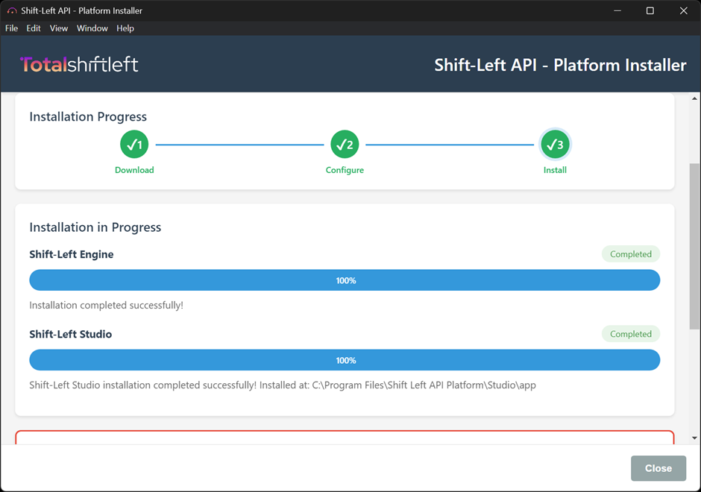Click the vertical scrollbar thumb
This screenshot has width=701, height=492.
(x=695, y=246)
